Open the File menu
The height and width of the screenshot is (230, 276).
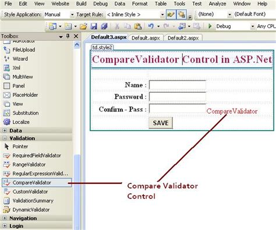click(x=8, y=4)
